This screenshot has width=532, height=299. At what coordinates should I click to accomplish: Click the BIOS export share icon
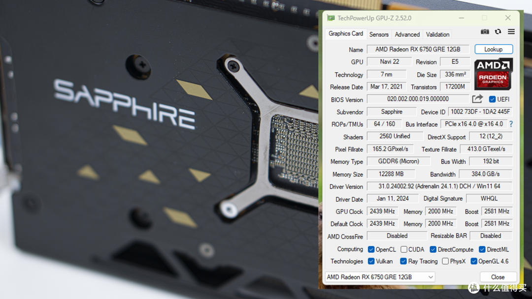(477, 98)
